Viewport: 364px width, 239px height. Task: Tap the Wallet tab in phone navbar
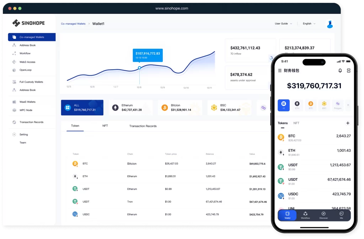pyautogui.click(x=287, y=215)
